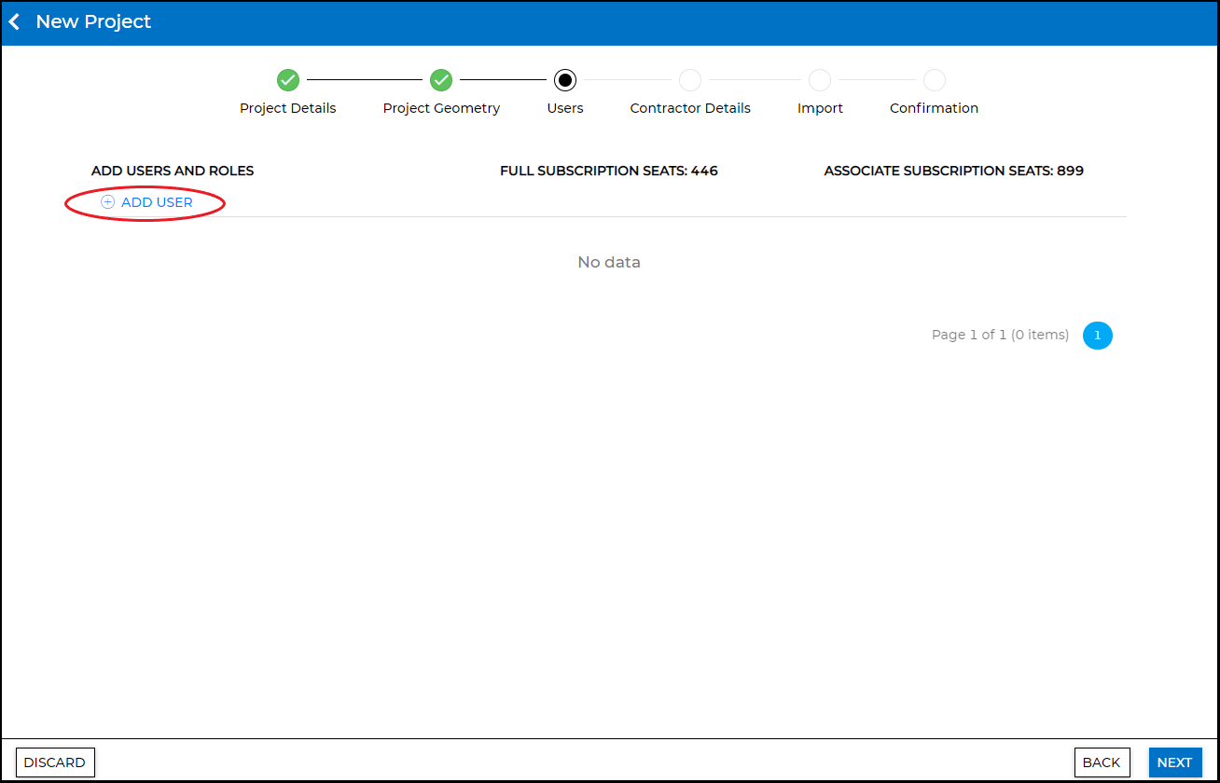Click the plus icon beside ADD USER
The height and width of the screenshot is (783, 1220).
[107, 202]
